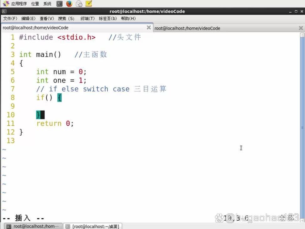
Task: Close the first videoCode terminal tab
Action: [149, 28]
